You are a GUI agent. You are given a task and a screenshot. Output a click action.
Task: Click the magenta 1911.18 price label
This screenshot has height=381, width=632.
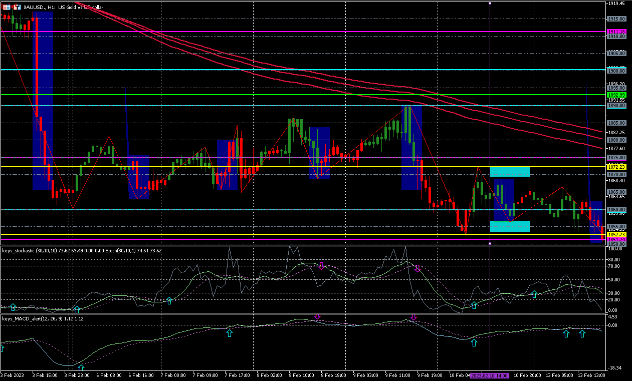click(x=616, y=32)
